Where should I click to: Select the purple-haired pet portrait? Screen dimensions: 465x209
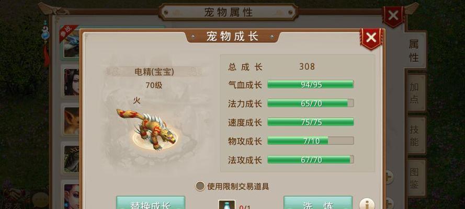coord(71,195)
